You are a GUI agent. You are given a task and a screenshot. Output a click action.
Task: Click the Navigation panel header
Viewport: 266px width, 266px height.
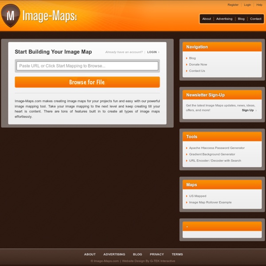tap(222, 47)
